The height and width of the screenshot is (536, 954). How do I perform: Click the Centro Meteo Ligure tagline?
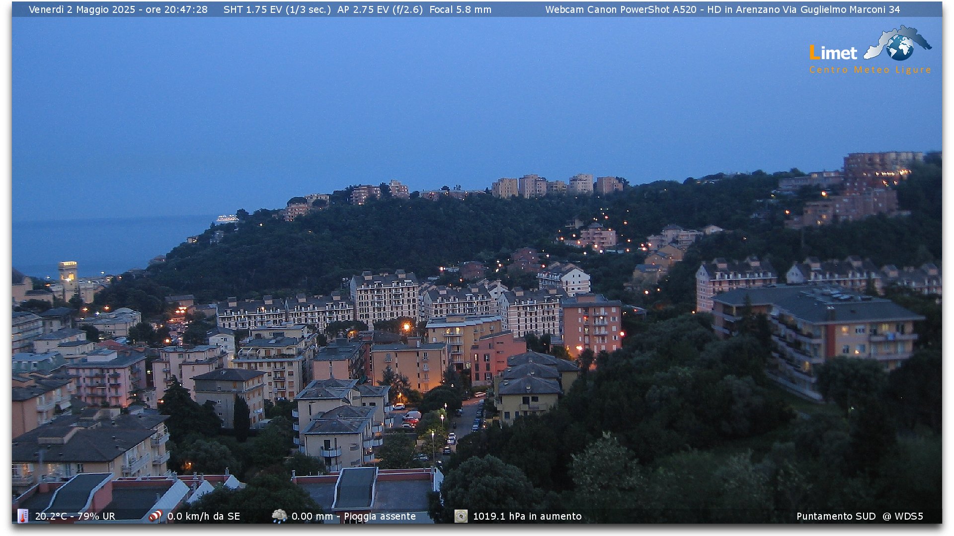[x=870, y=70]
